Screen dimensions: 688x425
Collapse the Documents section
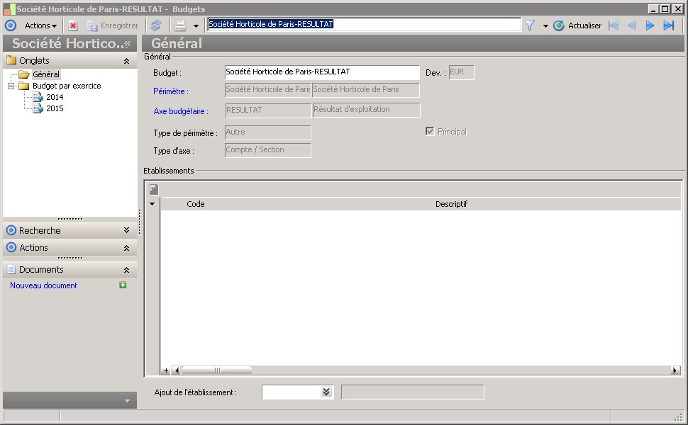126,270
